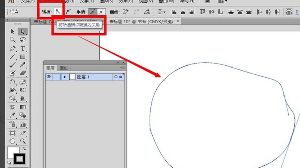Image resolution: width=300 pixels, height=168 pixels.
Task: Select the Blob Brush tool
Action: (12, 73)
